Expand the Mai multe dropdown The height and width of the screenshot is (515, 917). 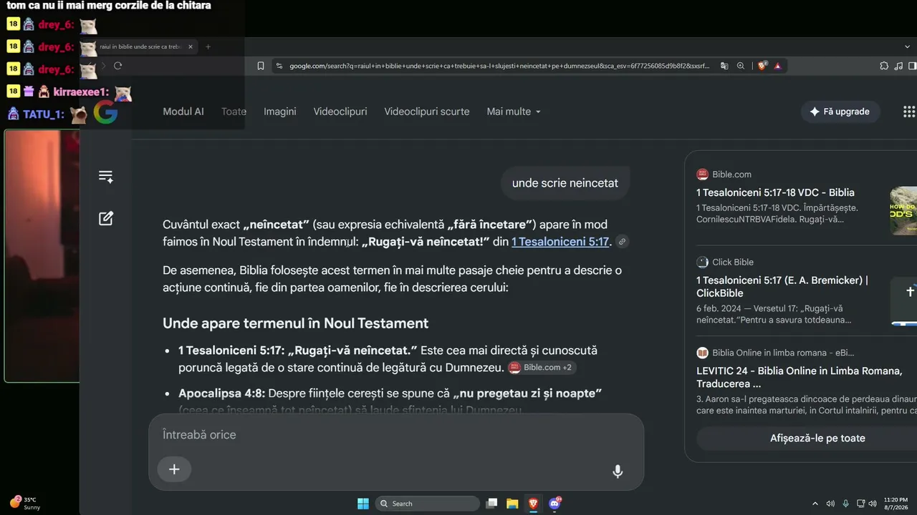coord(514,112)
